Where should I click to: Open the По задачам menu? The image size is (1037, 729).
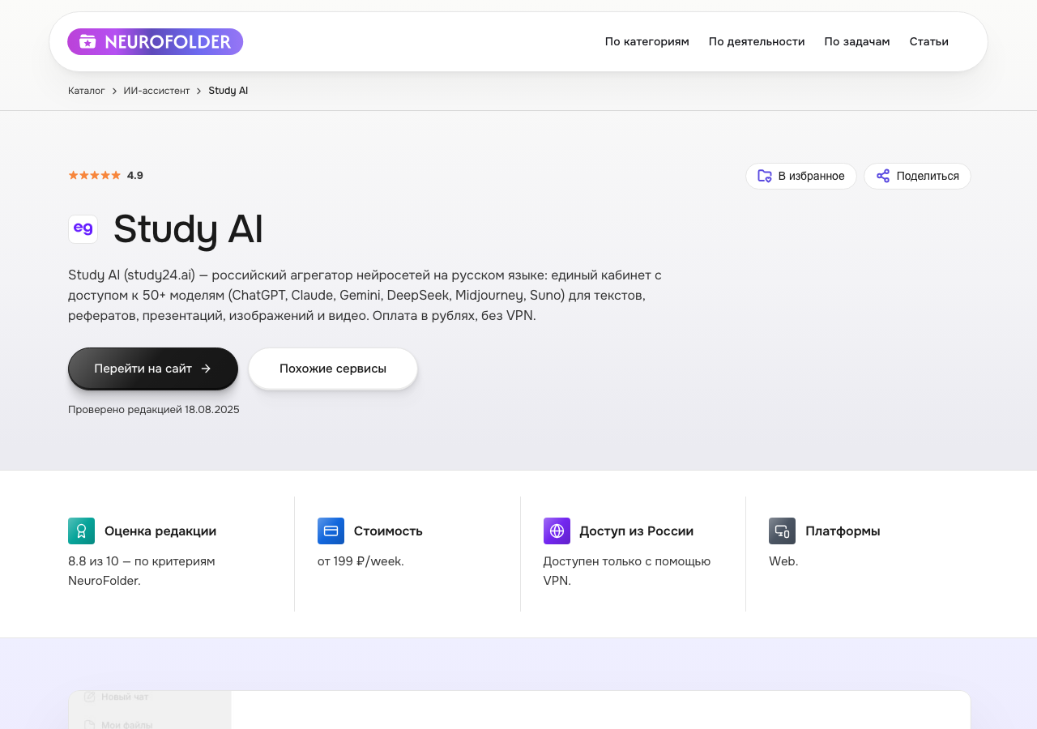(857, 41)
